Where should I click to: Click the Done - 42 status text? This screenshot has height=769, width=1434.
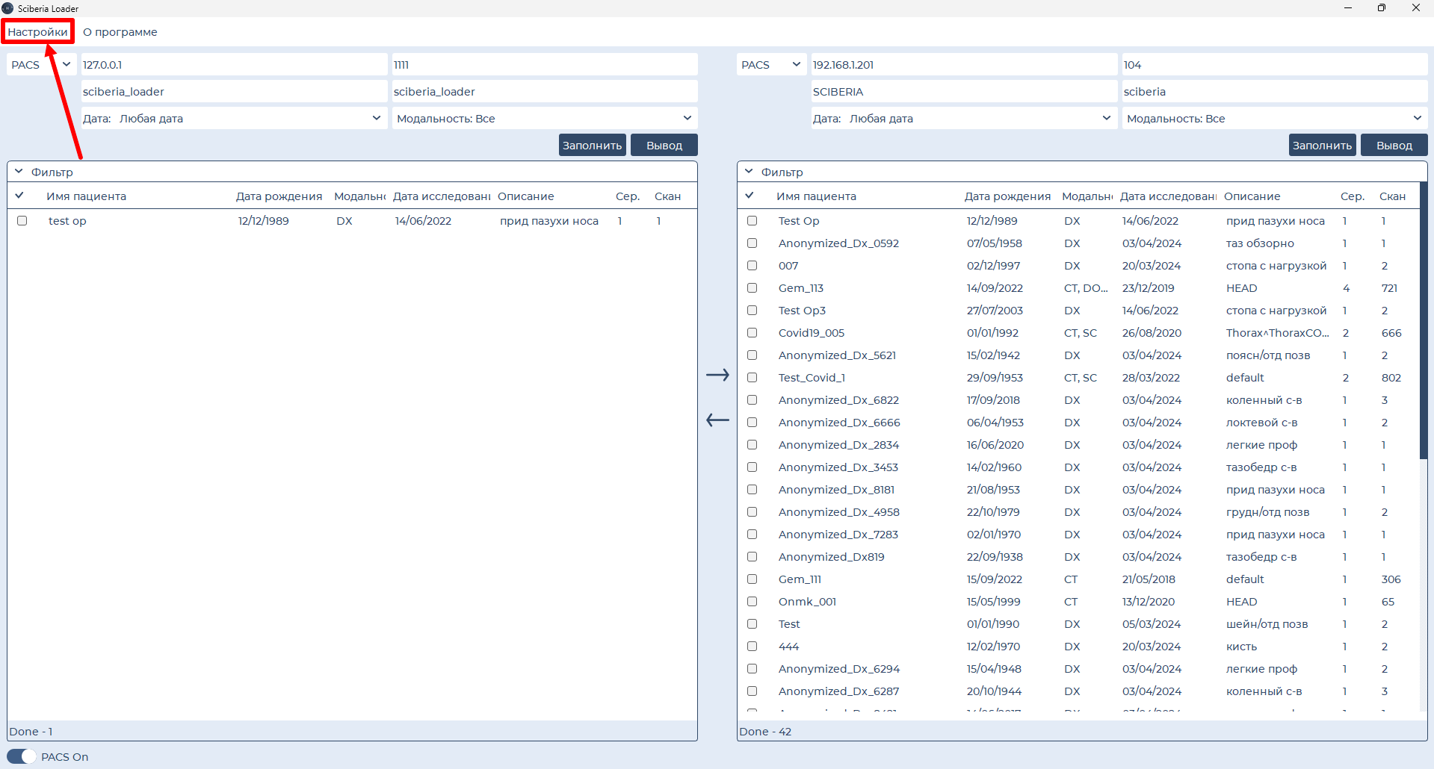coord(765,732)
